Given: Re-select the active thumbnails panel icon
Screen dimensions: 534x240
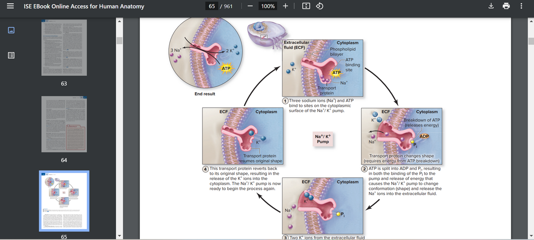Looking at the screenshot, I should 11,30.
